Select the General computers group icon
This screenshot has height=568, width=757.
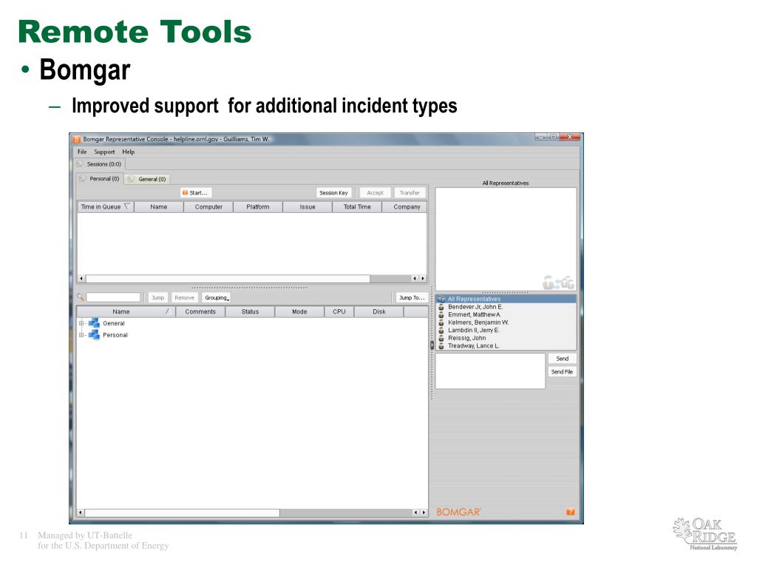coord(94,322)
